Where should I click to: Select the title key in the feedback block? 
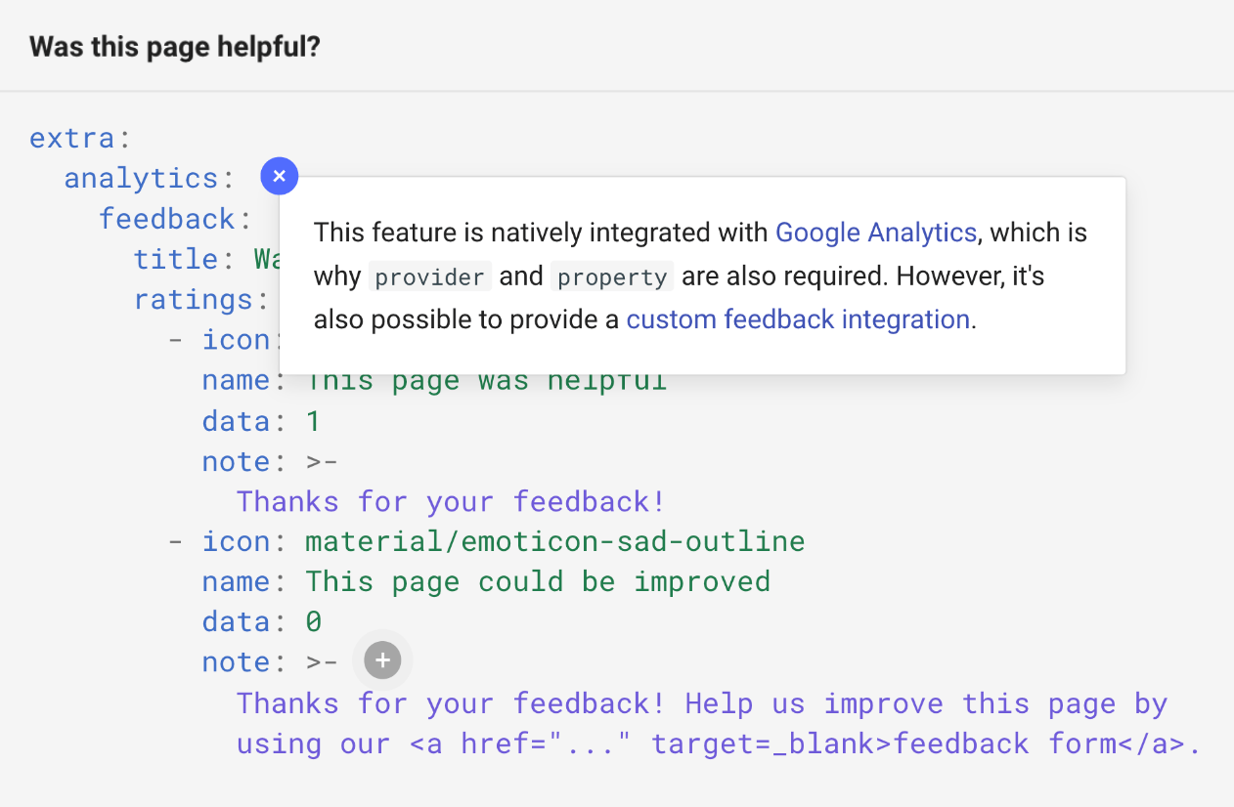pos(176,259)
